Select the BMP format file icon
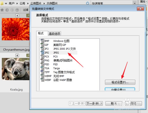 click(42, 41)
